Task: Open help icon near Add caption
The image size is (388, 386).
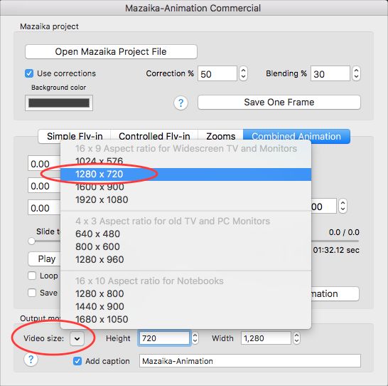Action: 31,360
